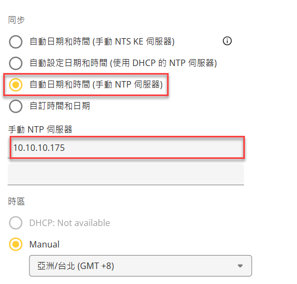Click the arrow on the time zone dropdown
Image resolution: width=297 pixels, height=284 pixels.
coord(240,266)
